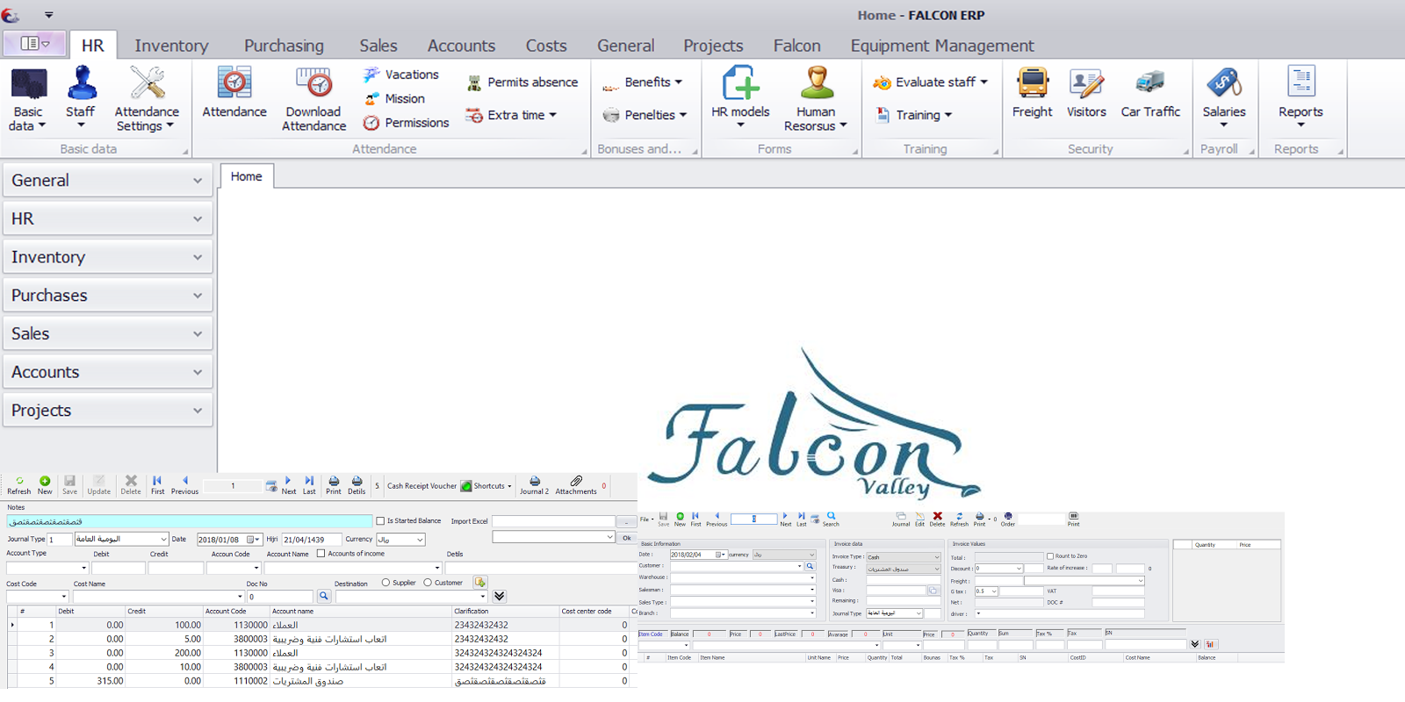Image resolution: width=1405 pixels, height=702 pixels.
Task: Open Attendance Settings in the ribbon
Action: point(147,99)
